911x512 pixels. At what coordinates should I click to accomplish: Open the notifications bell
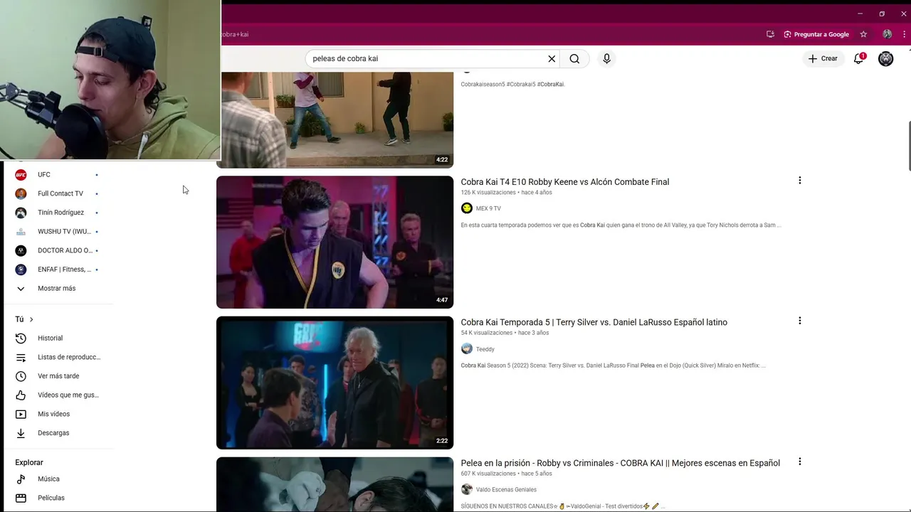859,58
